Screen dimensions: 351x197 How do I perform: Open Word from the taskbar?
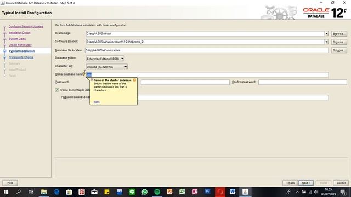[233, 192]
